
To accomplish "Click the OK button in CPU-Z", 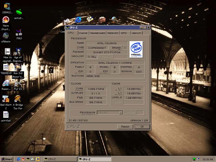I will [x=142, y=127].
